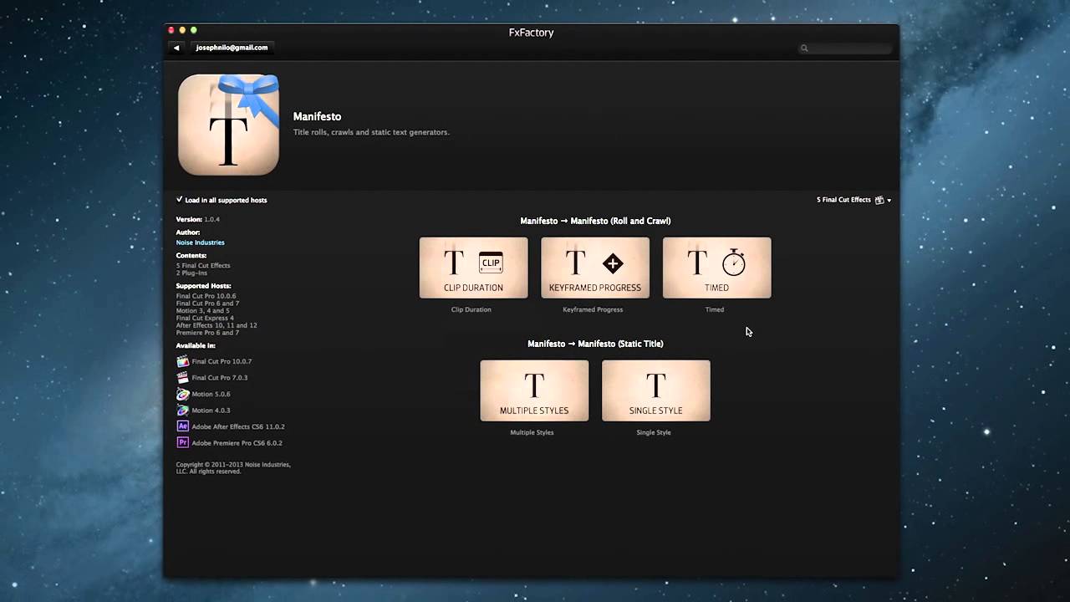1070x602 pixels.
Task: Click the back arrow button
Action: [176, 48]
